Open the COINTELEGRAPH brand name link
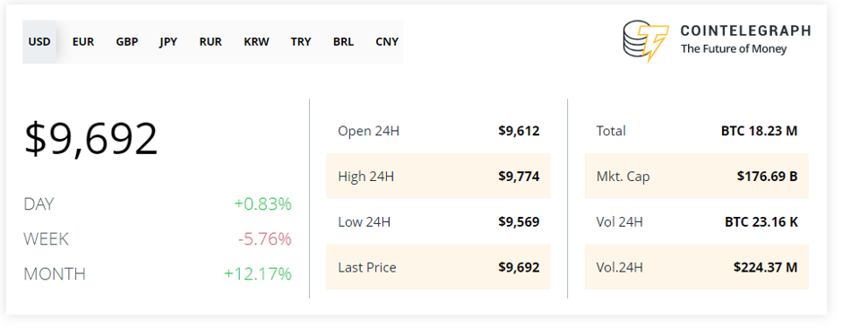 pyautogui.click(x=745, y=30)
